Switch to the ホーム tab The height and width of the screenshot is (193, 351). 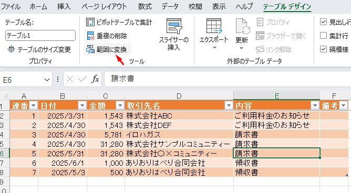[38, 6]
